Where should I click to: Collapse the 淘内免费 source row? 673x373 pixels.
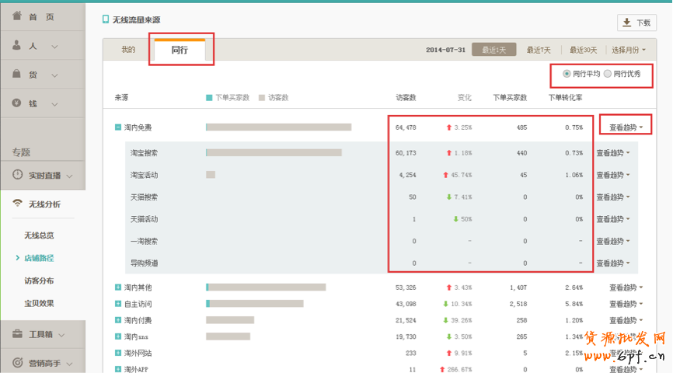pos(117,127)
